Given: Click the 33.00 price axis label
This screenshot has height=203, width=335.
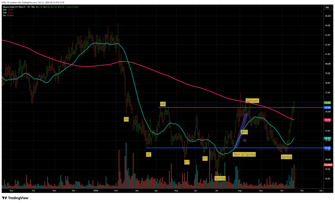Looking at the screenshot, I should point(328,131).
